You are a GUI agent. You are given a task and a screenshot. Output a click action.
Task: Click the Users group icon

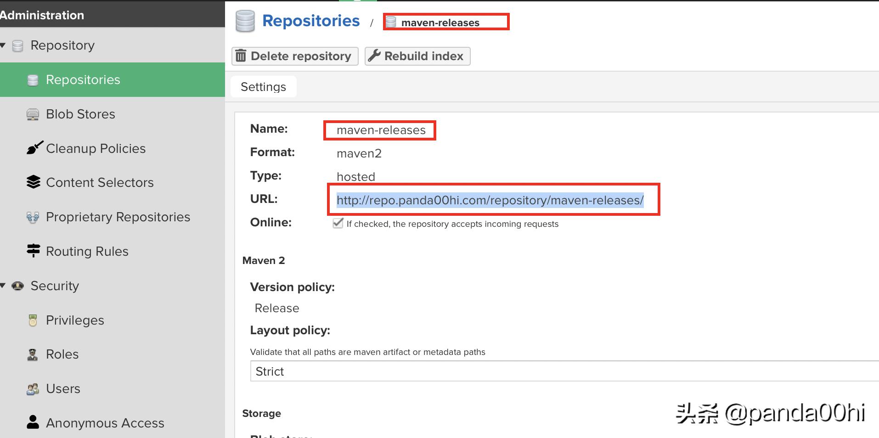tap(33, 389)
